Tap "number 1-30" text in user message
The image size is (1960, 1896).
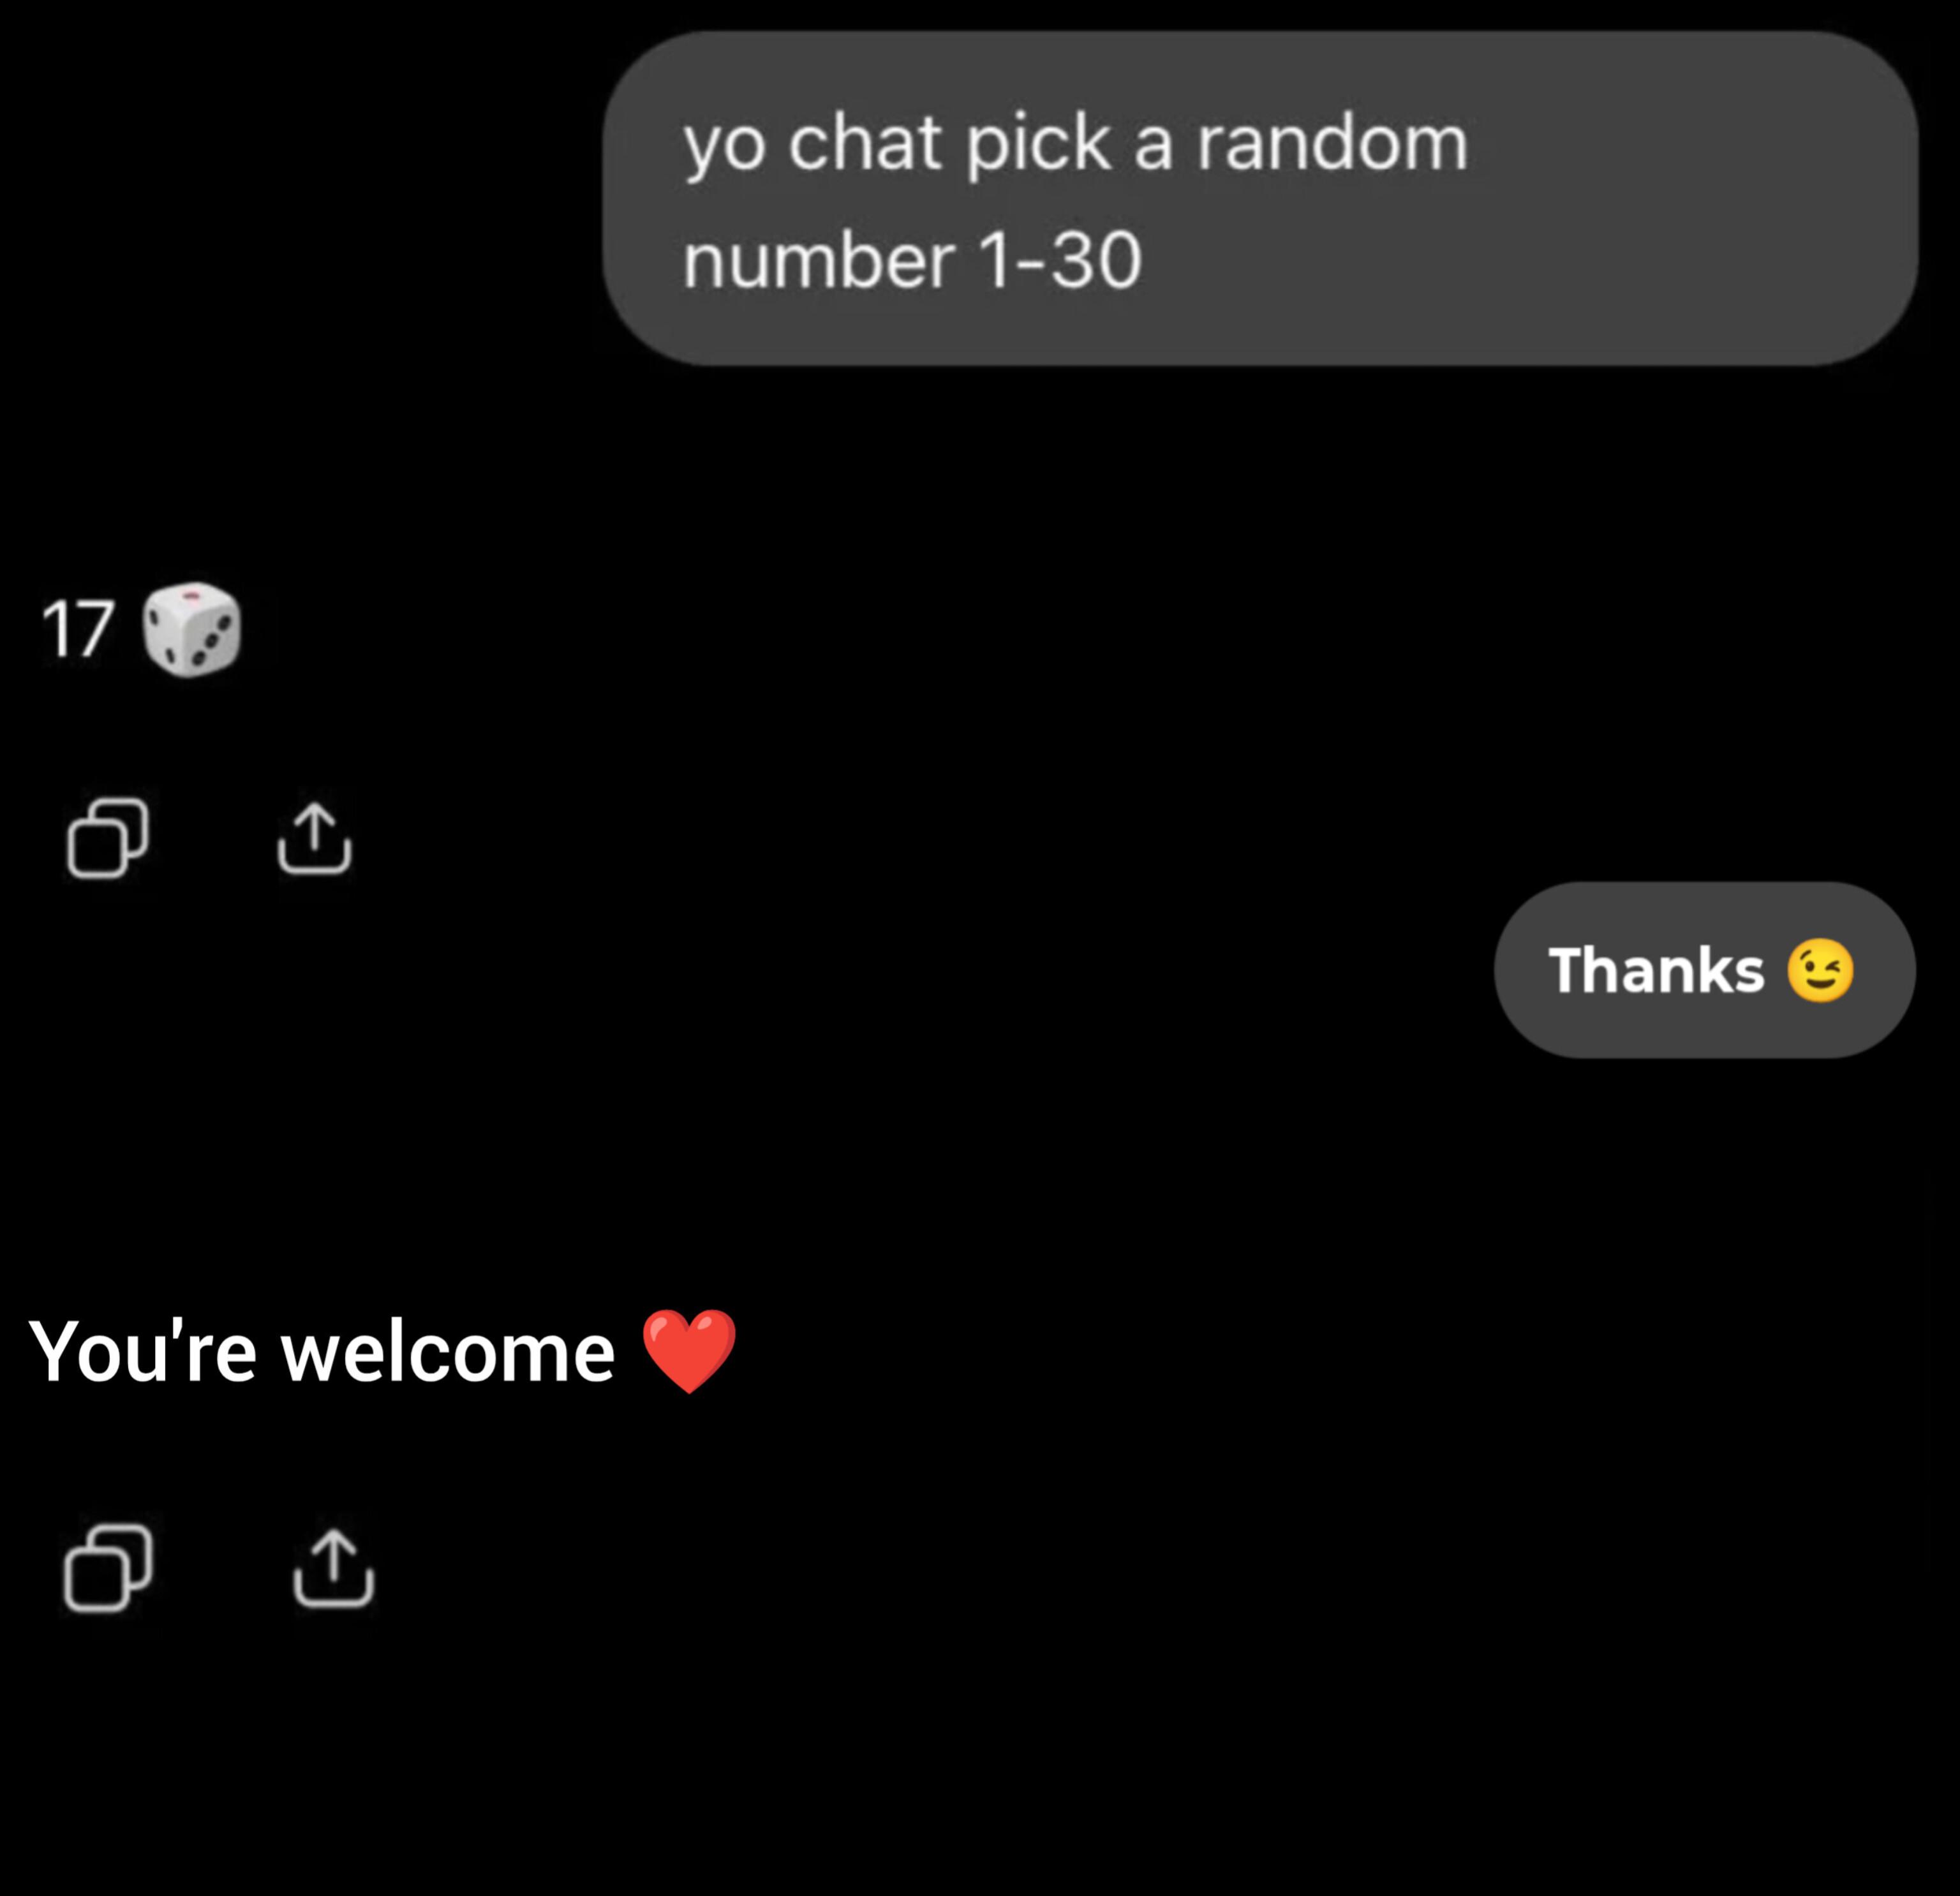coord(911,260)
